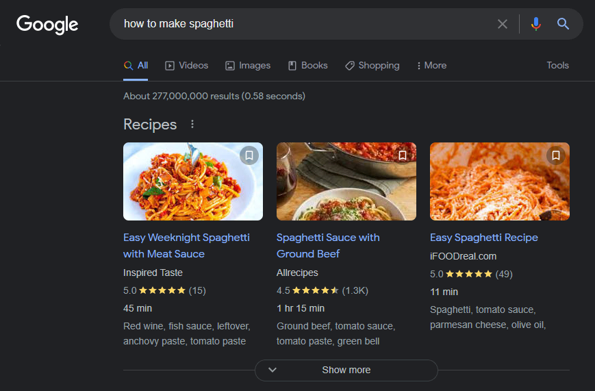Viewport: 595px width, 391px height.
Task: Switch to the Books tab
Action: pyautogui.click(x=307, y=65)
